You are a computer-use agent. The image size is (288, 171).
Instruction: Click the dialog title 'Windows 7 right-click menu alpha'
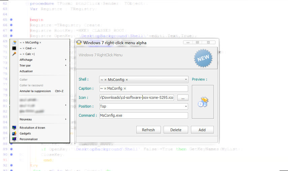pos(115,43)
